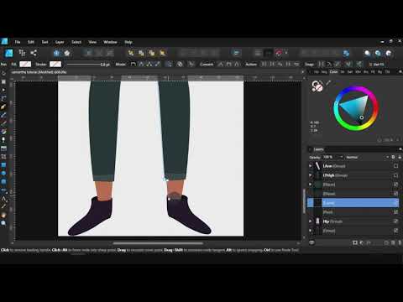Select the View hand tool

pyautogui.click(x=3, y=215)
